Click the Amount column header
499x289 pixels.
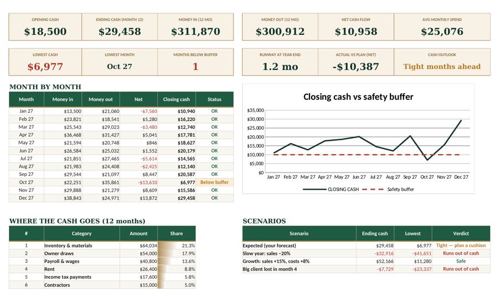tap(139, 234)
